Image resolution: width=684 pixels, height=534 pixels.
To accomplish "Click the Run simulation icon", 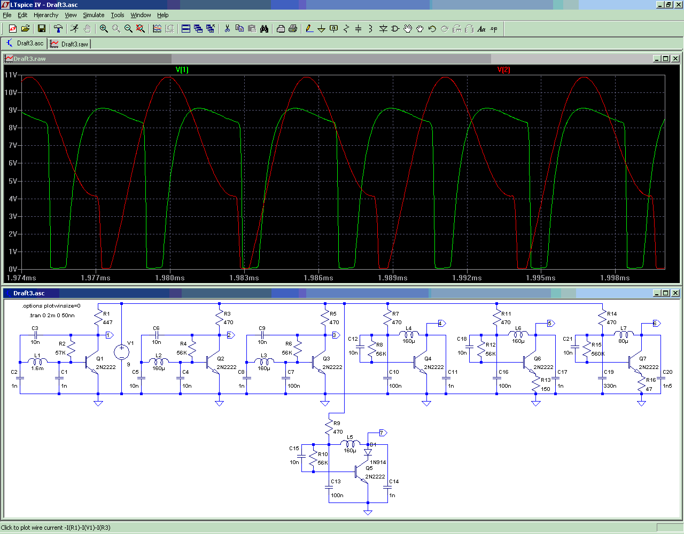I will [x=74, y=29].
